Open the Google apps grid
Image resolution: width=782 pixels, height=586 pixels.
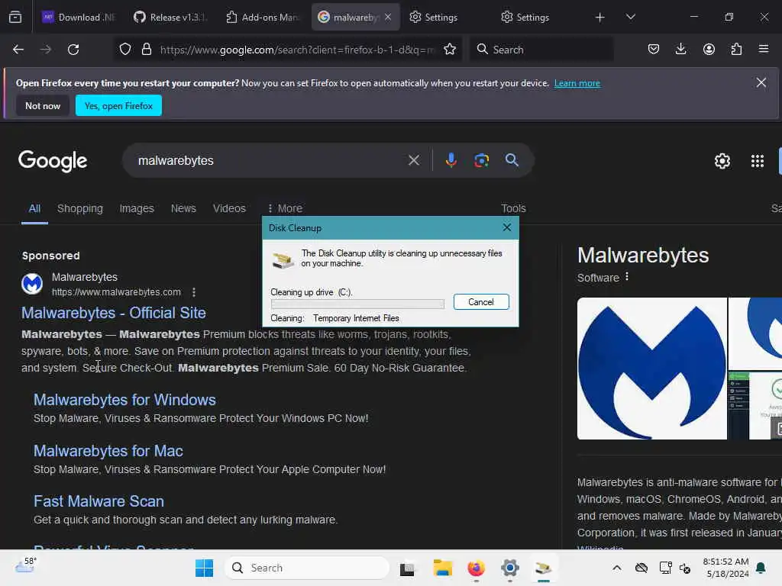point(757,161)
